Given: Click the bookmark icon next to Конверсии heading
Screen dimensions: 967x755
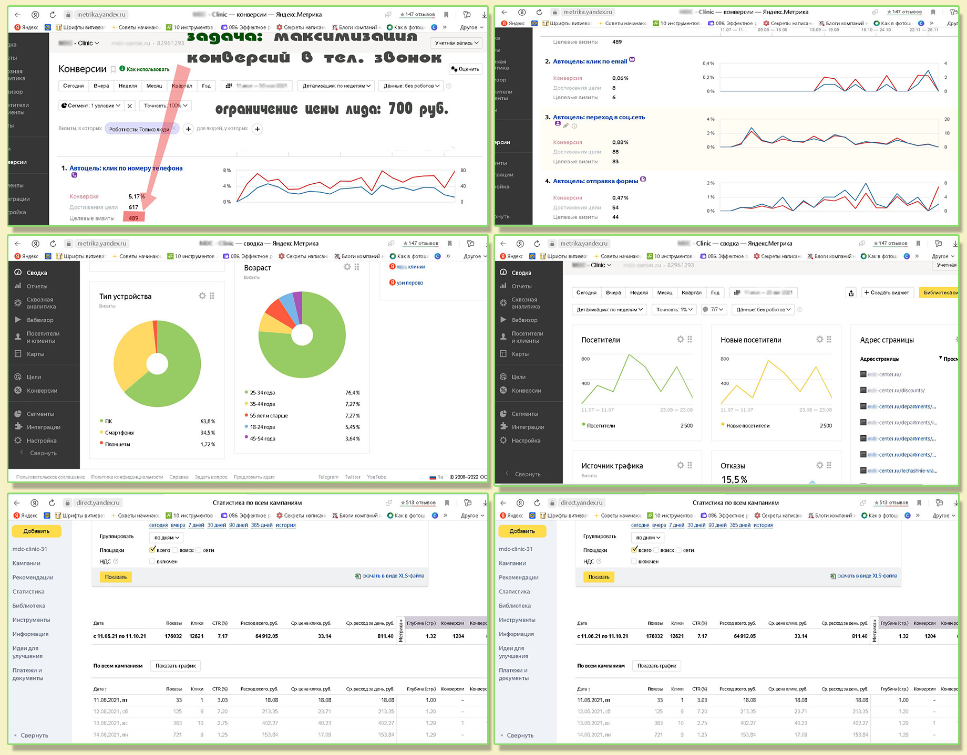Looking at the screenshot, I should click(x=113, y=69).
